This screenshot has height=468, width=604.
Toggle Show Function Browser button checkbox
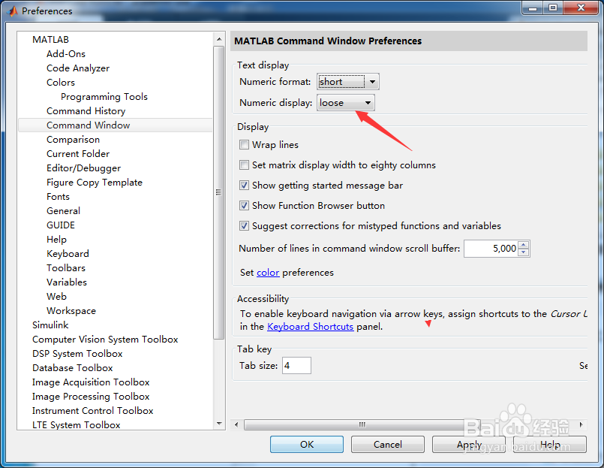click(244, 206)
